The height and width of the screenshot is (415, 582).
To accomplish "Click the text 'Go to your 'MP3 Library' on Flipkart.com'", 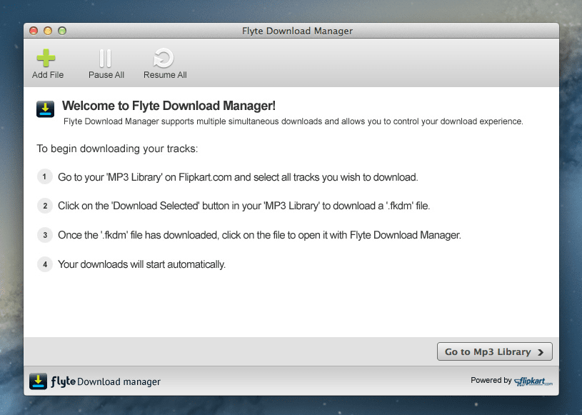I will (145, 177).
